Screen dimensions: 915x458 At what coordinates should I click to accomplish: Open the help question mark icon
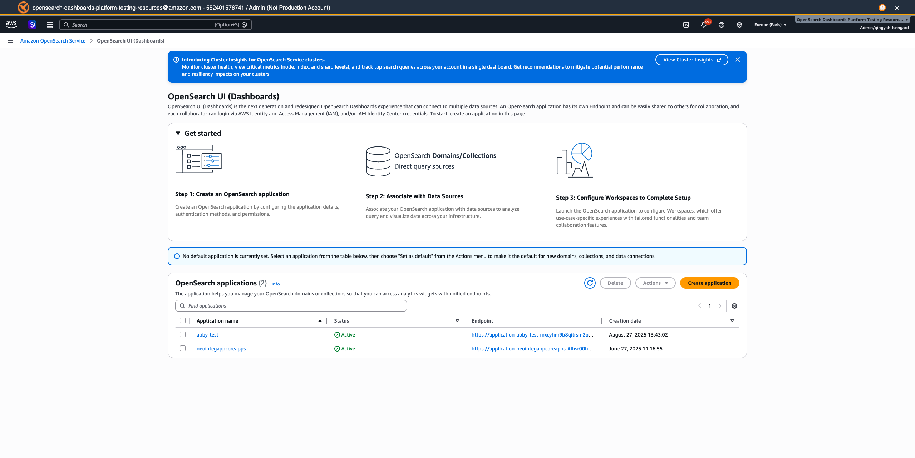tap(722, 25)
